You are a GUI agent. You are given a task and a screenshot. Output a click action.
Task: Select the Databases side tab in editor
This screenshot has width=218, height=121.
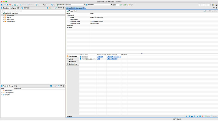(73, 56)
